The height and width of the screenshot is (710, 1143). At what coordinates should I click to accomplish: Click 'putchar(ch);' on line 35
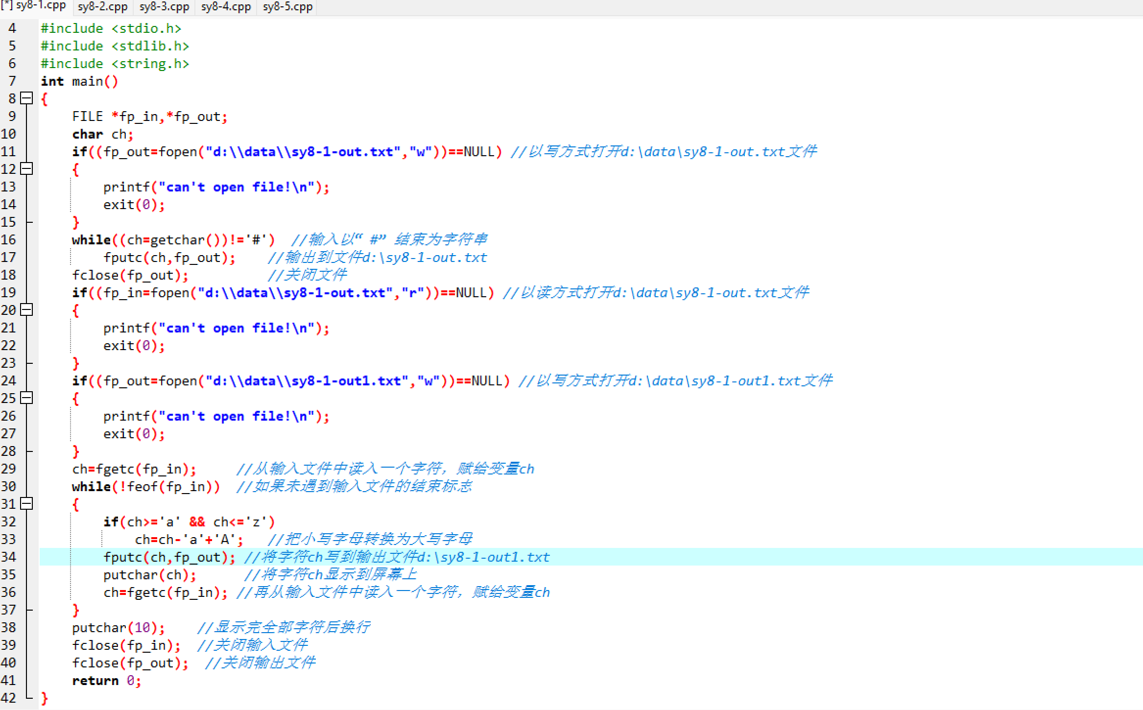click(x=150, y=575)
